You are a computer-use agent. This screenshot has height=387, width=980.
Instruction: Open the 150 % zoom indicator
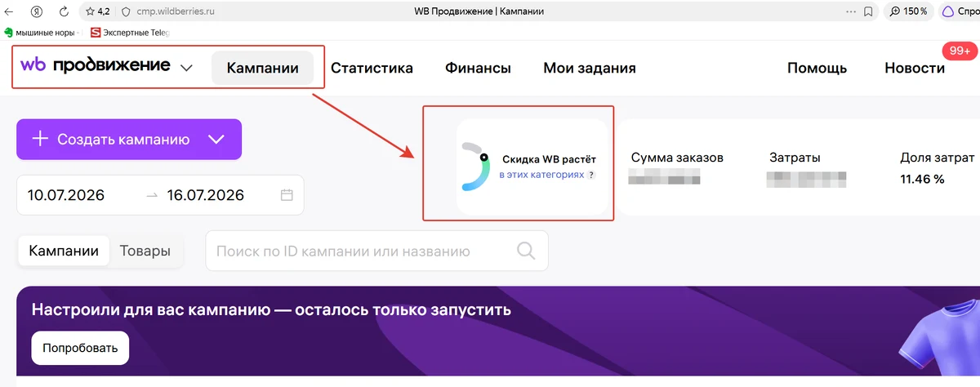[908, 11]
